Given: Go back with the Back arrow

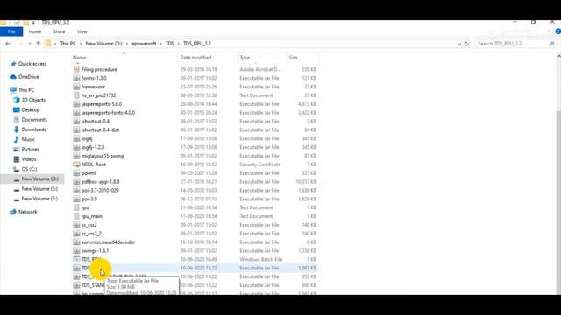Looking at the screenshot, I should point(8,44).
